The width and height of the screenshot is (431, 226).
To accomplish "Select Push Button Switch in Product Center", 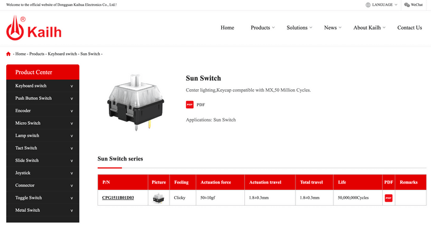I will point(33,98).
